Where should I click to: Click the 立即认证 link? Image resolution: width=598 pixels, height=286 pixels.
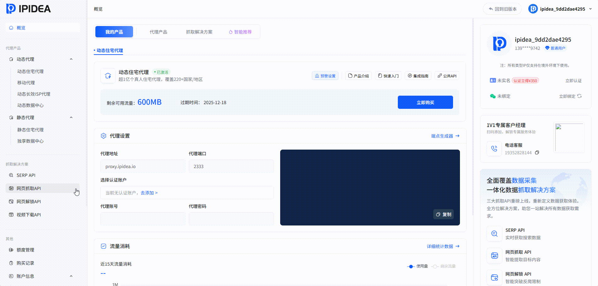click(574, 81)
